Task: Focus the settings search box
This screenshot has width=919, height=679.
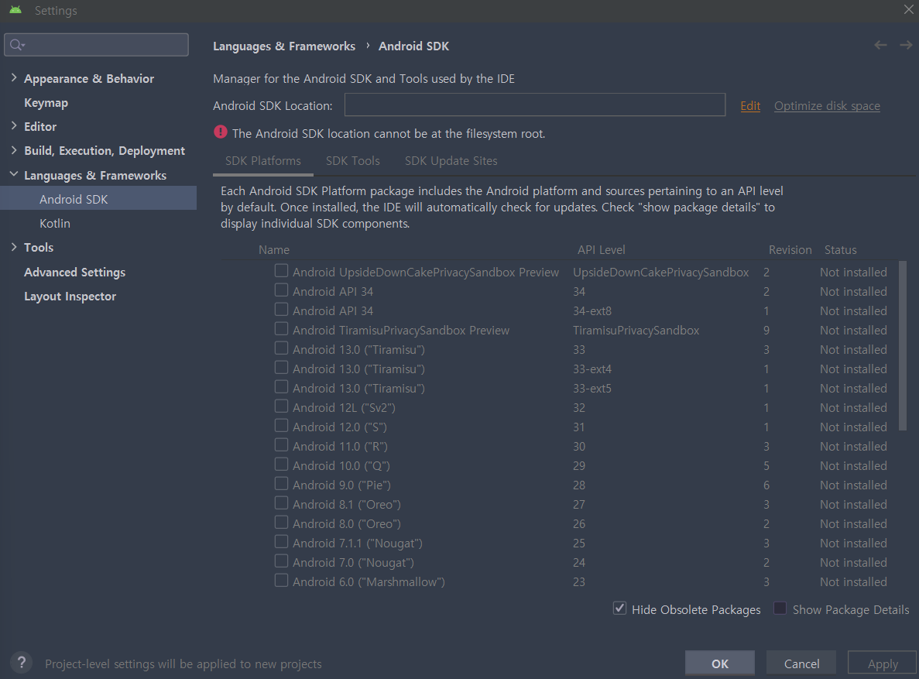Action: [96, 45]
